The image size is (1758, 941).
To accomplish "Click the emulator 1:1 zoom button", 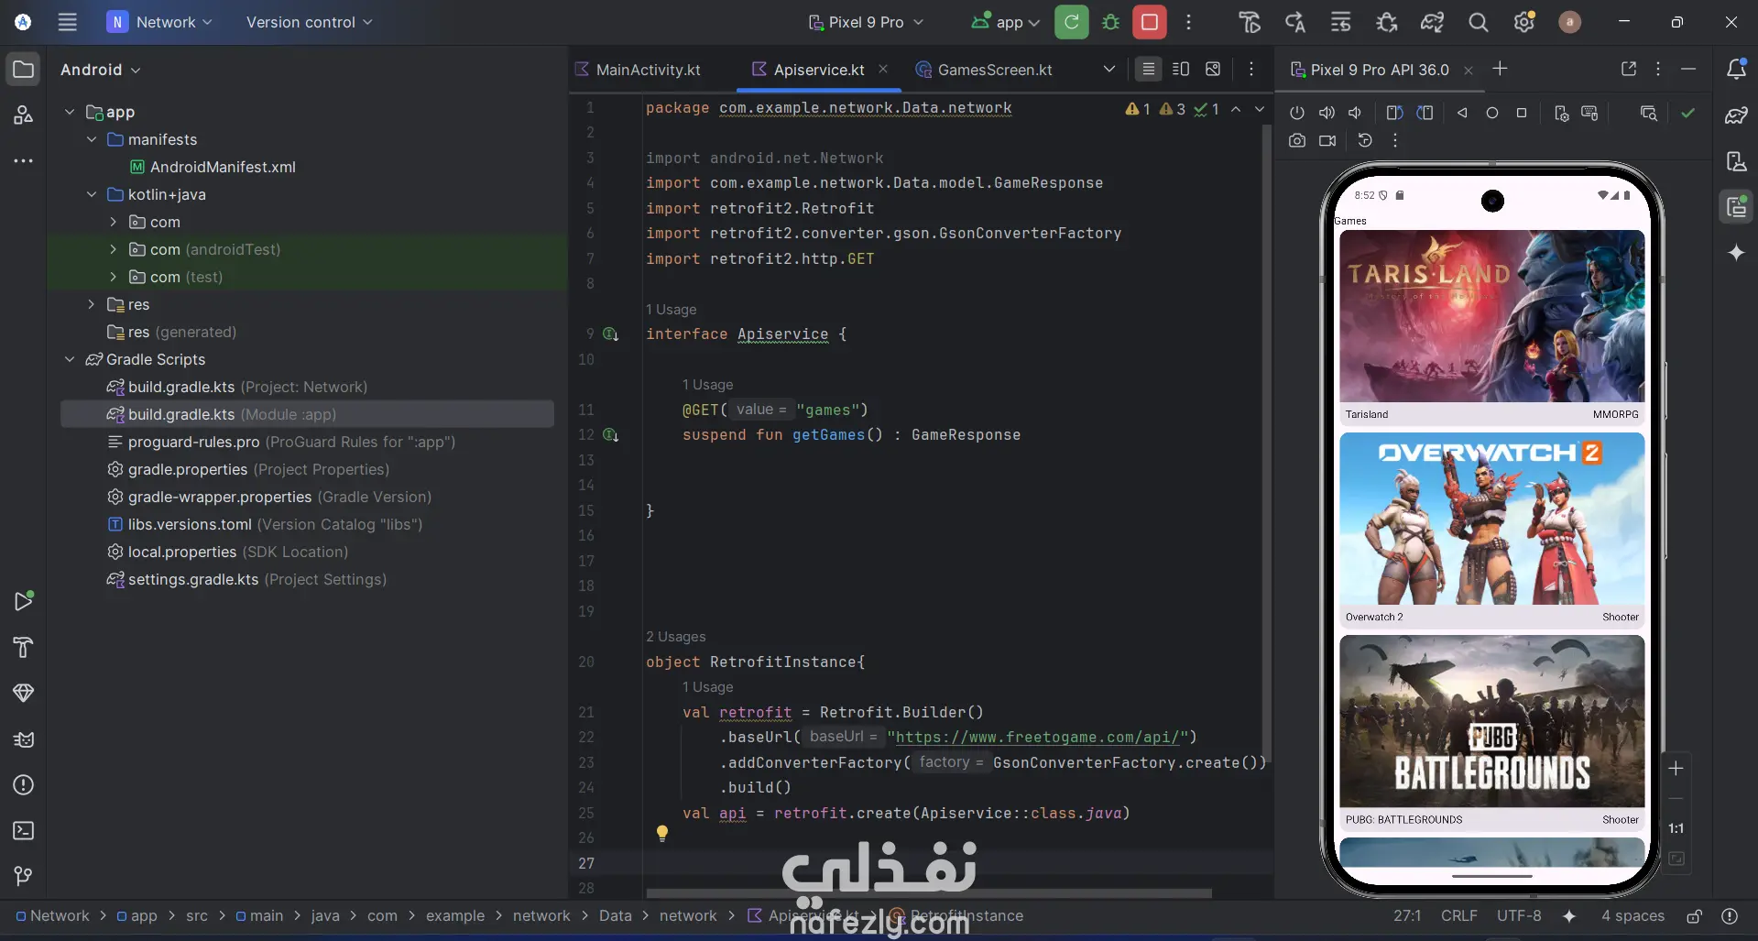I will point(1676,828).
